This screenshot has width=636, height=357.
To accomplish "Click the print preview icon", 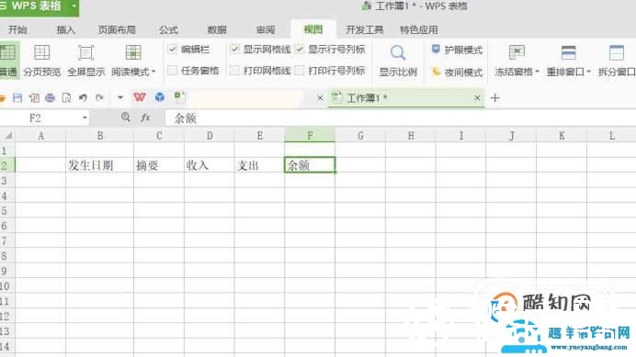I will pos(66,97).
